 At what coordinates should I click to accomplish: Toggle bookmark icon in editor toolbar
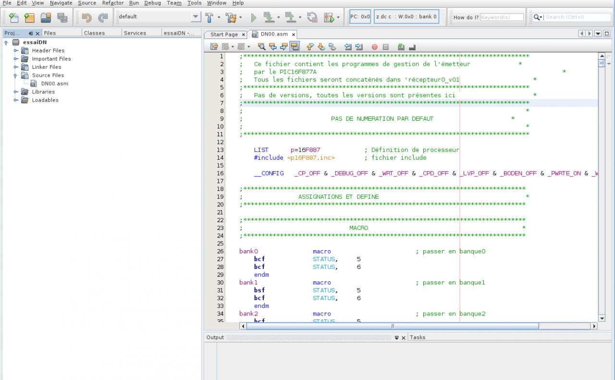tap(332, 47)
